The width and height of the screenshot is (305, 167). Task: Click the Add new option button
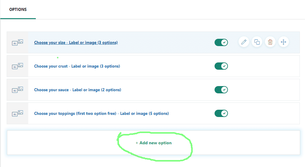click(154, 143)
